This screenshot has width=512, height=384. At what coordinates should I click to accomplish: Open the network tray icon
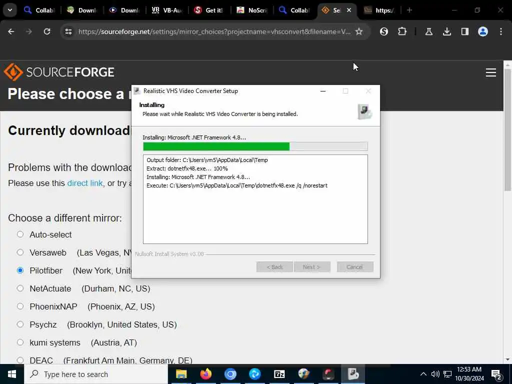pos(447,374)
